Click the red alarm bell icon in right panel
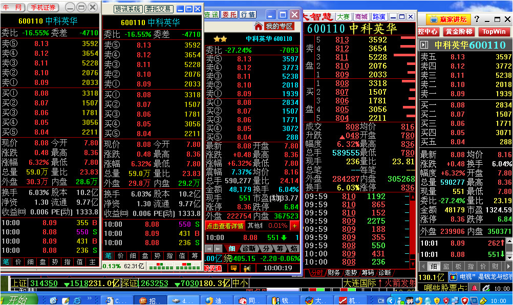The width and height of the screenshot is (513, 305). point(474,288)
